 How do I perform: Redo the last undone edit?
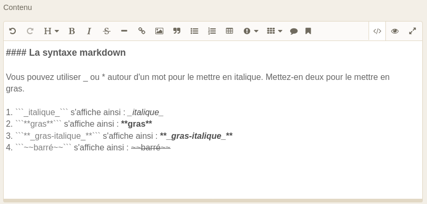pos(30,31)
